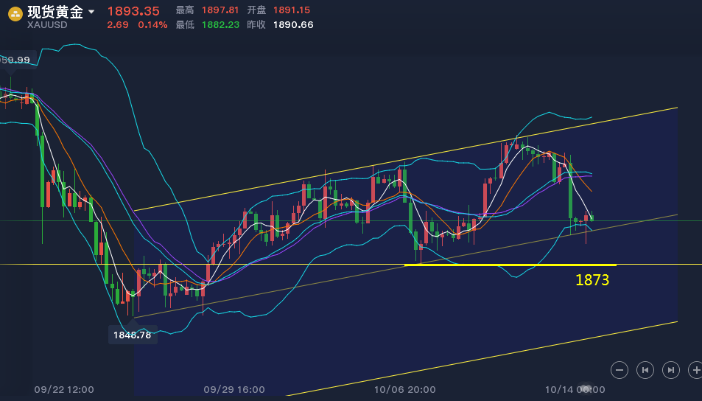This screenshot has height=401, width=702.
Task: Click the 最高 value 1897.81
Action: [220, 10]
